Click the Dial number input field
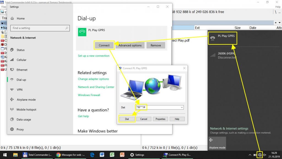 tap(160, 107)
